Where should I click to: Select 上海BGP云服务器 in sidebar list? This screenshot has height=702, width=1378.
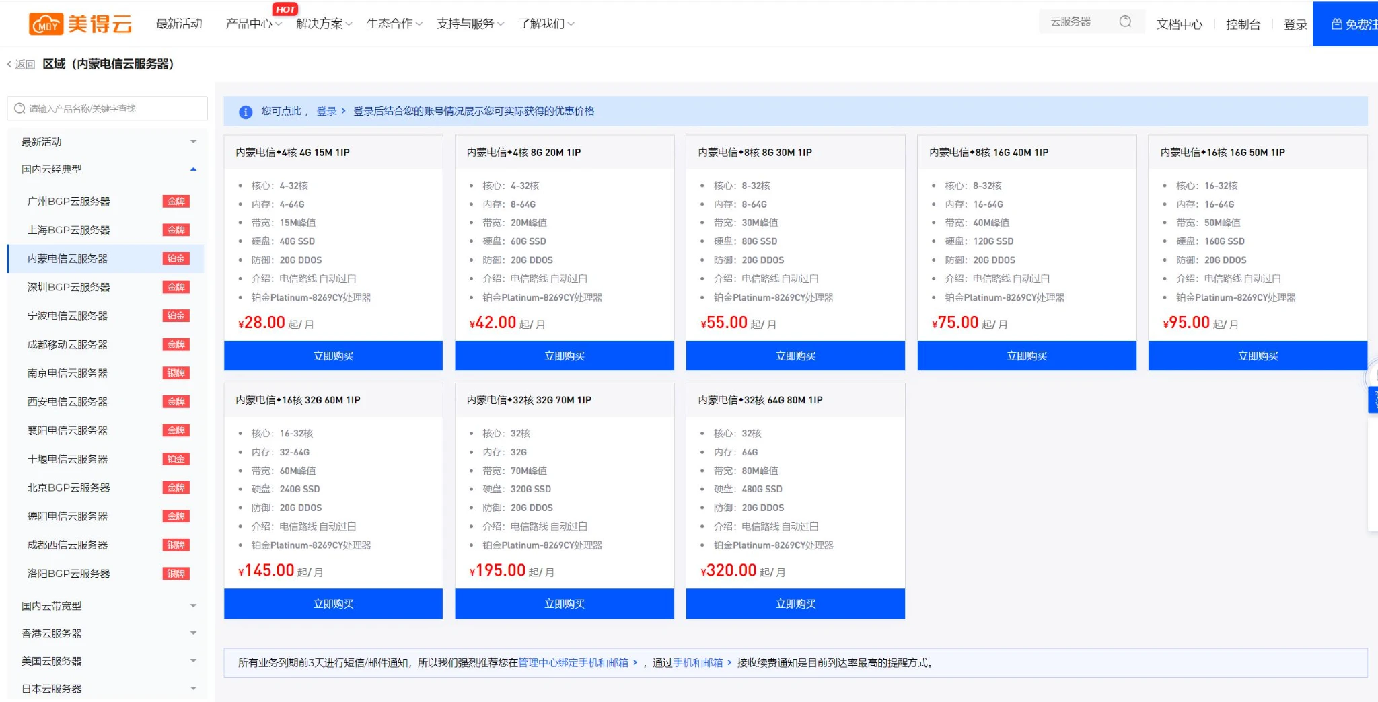69,230
